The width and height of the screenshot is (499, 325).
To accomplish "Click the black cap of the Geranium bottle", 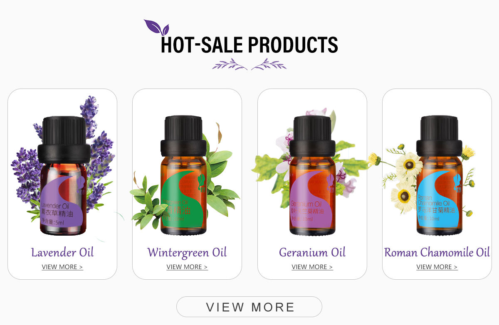I will point(312,135).
